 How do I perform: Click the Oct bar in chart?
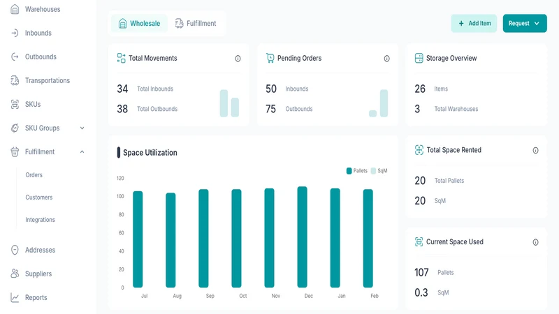[236, 238]
